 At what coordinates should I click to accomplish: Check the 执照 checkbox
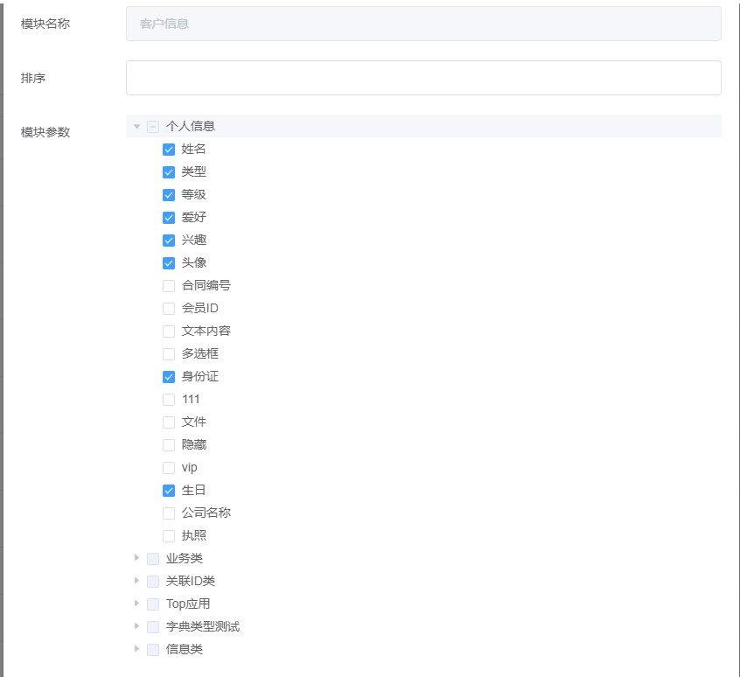click(x=169, y=536)
